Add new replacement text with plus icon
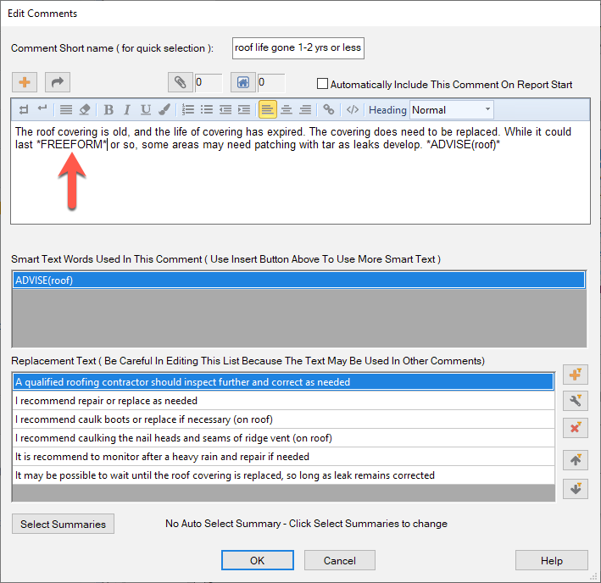 pyautogui.click(x=576, y=375)
